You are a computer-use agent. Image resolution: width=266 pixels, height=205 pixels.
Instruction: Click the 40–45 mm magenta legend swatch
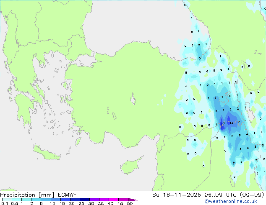(114, 200)
